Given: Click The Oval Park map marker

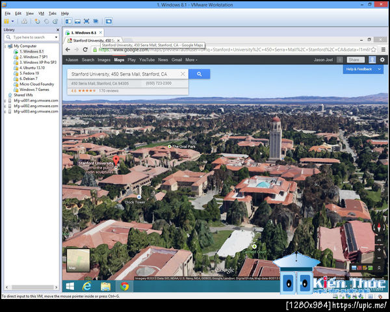Looking at the screenshot, I should point(170,146).
